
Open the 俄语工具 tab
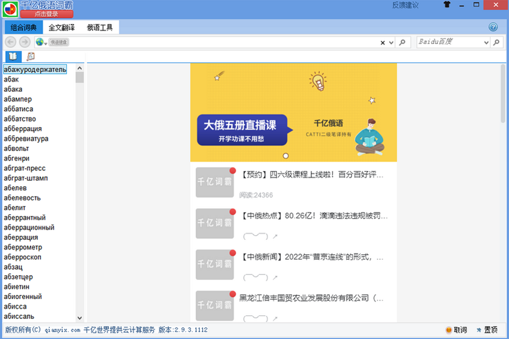pyautogui.click(x=100, y=28)
